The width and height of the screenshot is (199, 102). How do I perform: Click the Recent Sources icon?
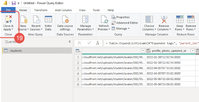[x=36, y=20]
